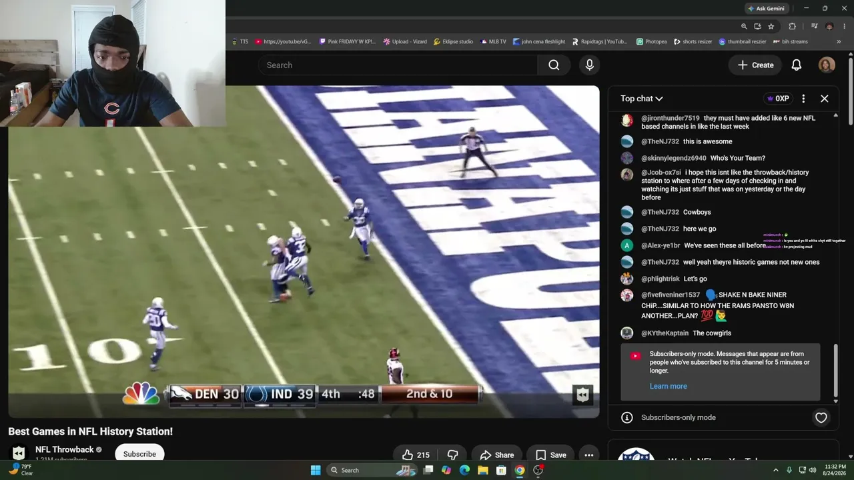The image size is (854, 480).
Task: Open Microsoft Store from the taskbar
Action: [501, 470]
